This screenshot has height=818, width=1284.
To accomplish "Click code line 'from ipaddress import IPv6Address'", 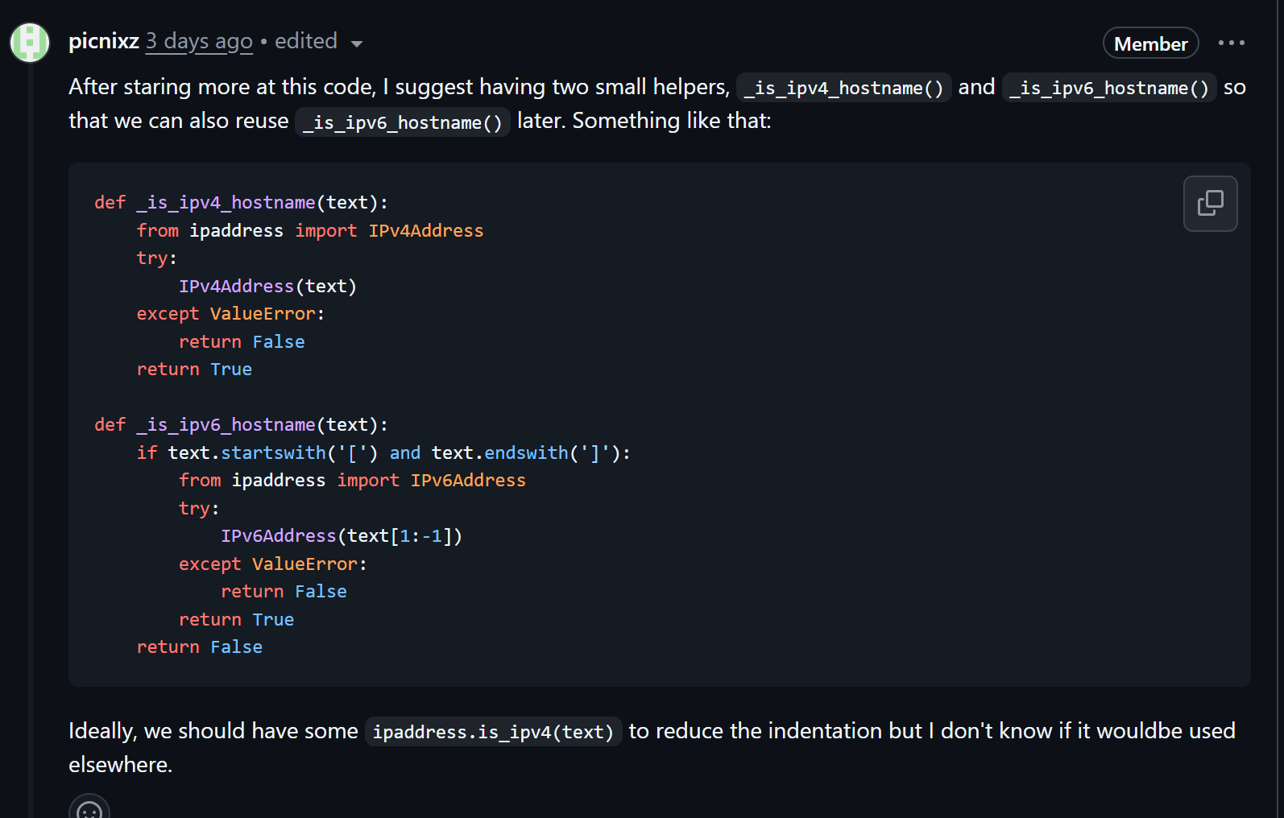I will coord(352,480).
